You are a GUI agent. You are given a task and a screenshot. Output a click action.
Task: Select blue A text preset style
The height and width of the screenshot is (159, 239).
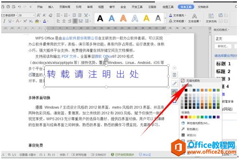pyautogui.click(x=111, y=18)
